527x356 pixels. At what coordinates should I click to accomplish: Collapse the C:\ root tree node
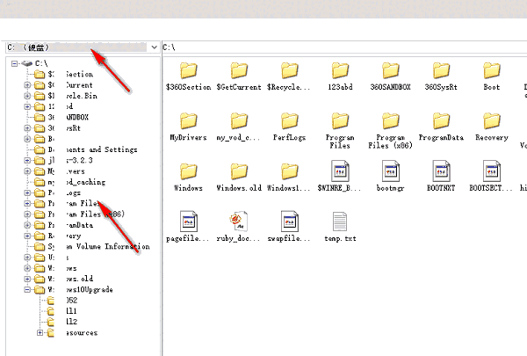coord(16,64)
